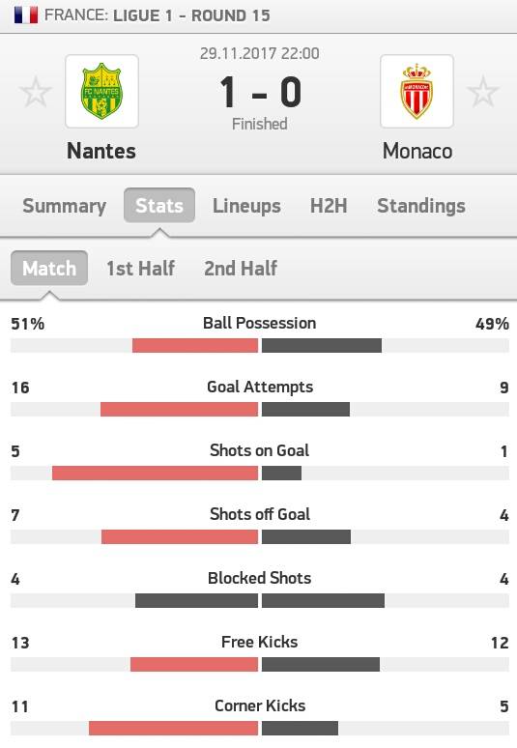
Task: Show 1st Half statistics
Action: point(140,268)
